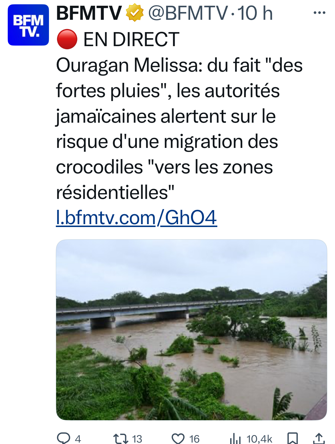The image size is (335, 444).
Task: Click the @BFMTV handle
Action: 188,13
